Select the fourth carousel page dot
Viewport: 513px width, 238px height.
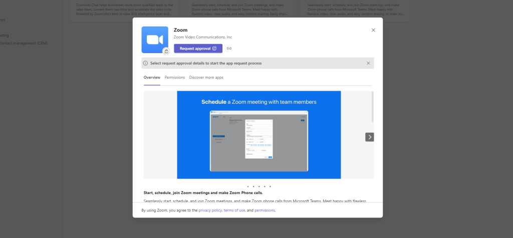click(x=265, y=186)
